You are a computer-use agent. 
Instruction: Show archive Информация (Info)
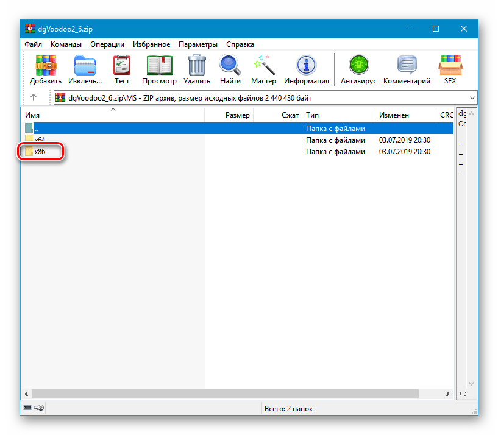tap(306, 69)
